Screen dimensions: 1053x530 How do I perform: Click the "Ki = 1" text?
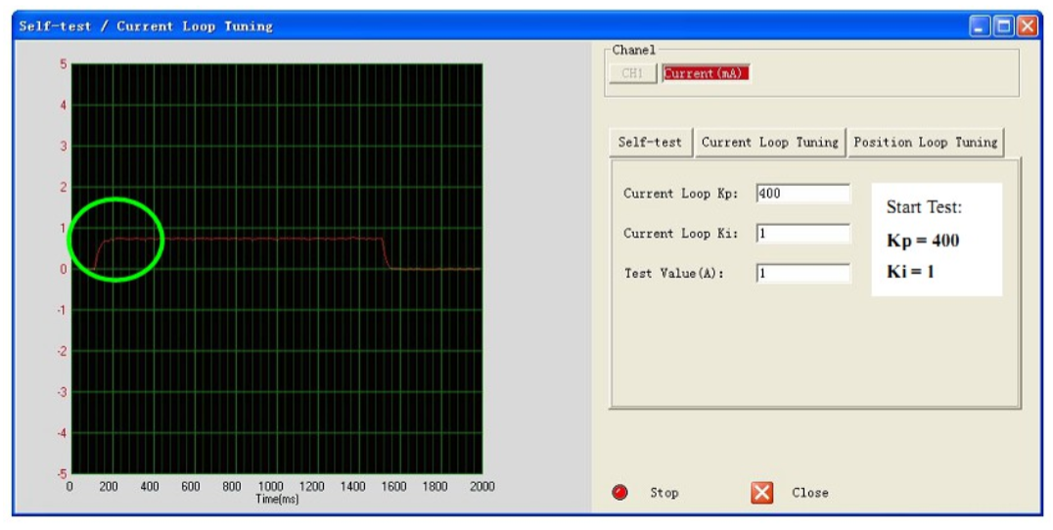pyautogui.click(x=910, y=272)
